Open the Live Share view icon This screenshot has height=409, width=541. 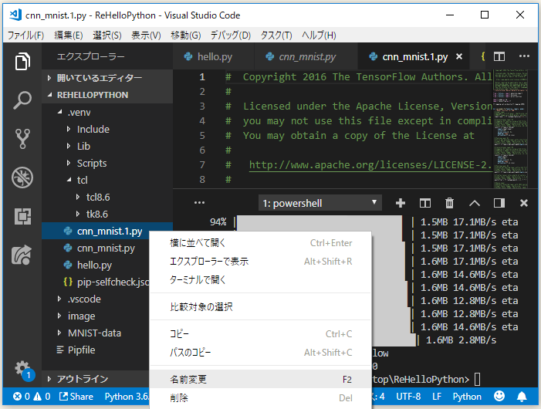click(x=22, y=255)
